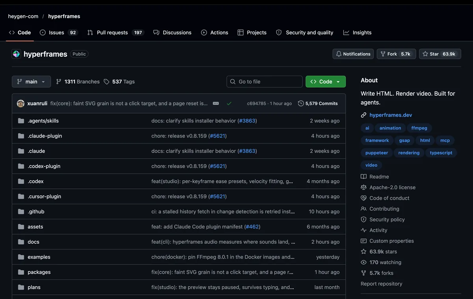This screenshot has width=473, height=299.
Task: Select the typescript topic tag
Action: click(x=441, y=153)
